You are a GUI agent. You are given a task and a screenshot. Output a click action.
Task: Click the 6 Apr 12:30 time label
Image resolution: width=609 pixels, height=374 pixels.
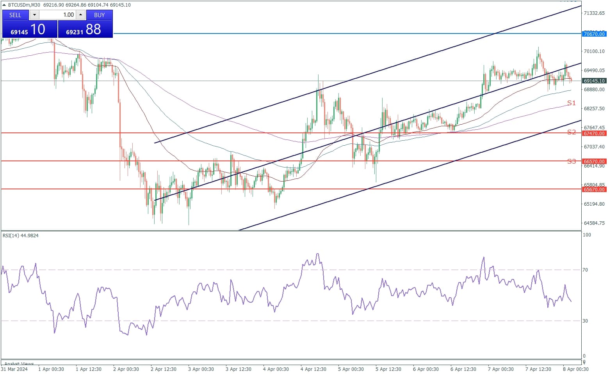tap(463, 369)
